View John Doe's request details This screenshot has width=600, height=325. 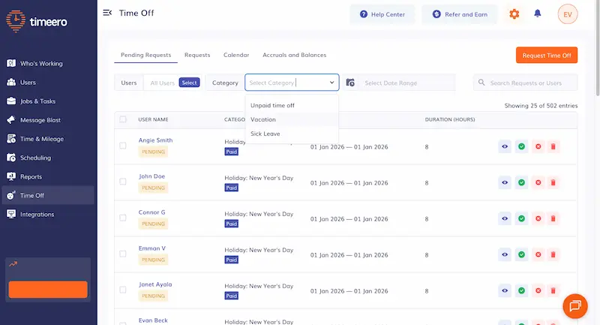pos(505,182)
